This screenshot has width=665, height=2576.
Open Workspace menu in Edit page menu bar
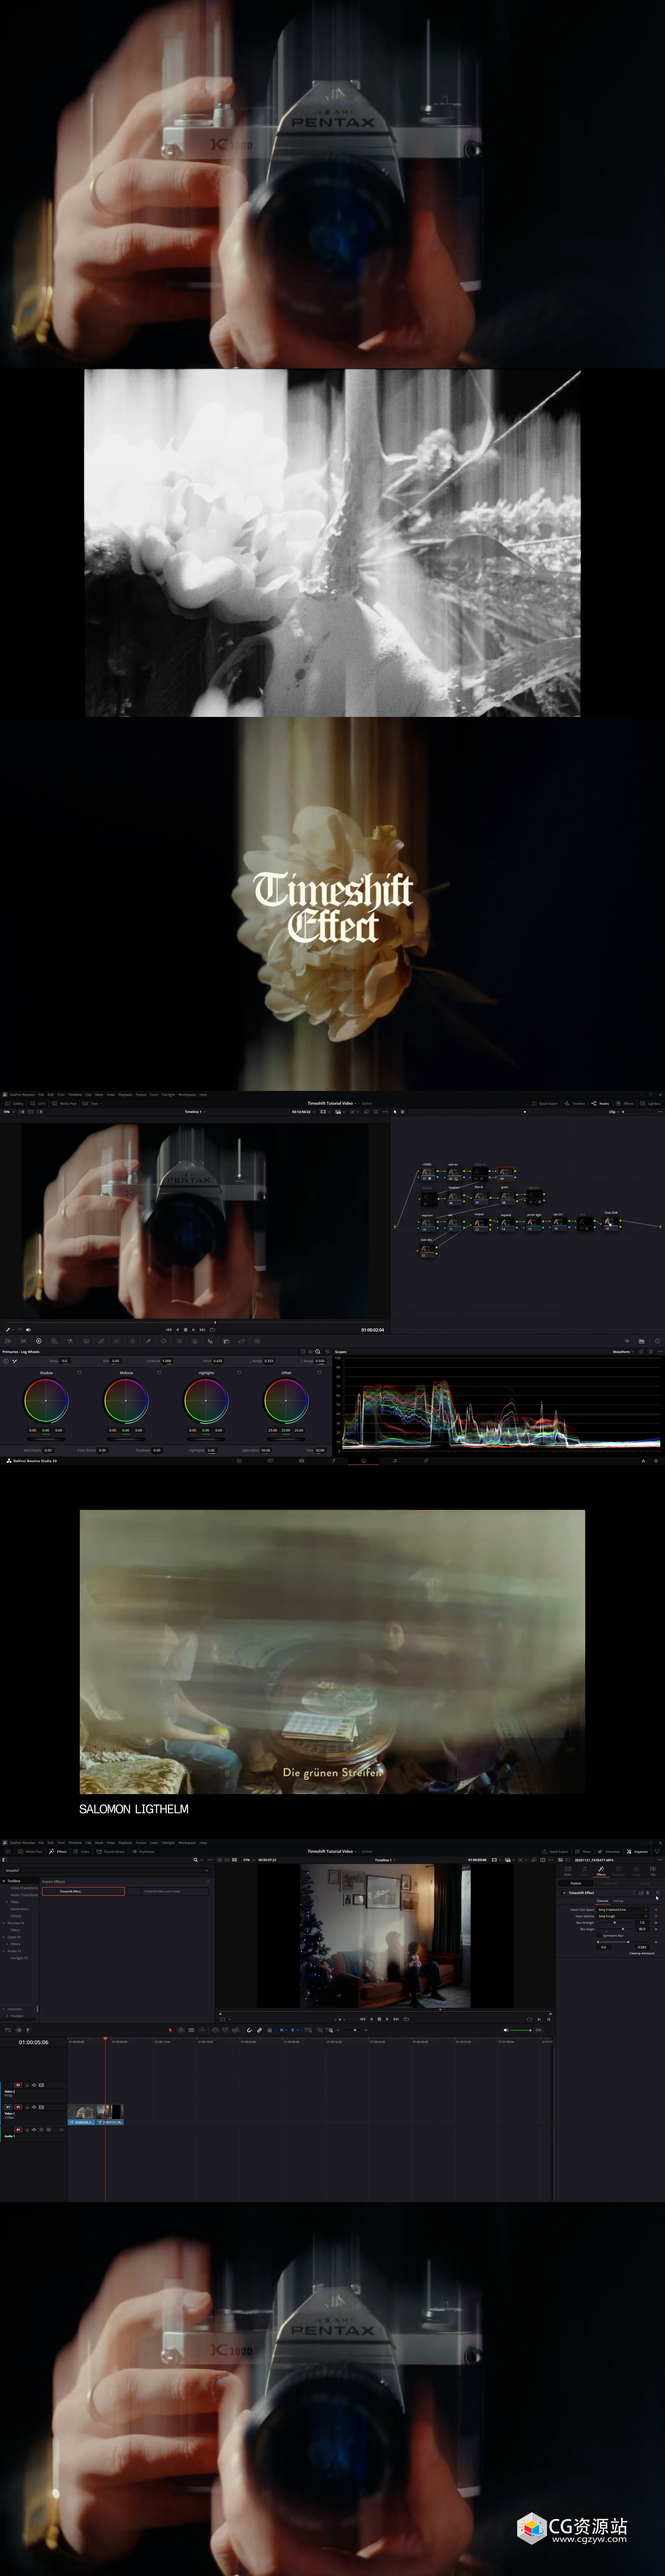(x=187, y=1843)
